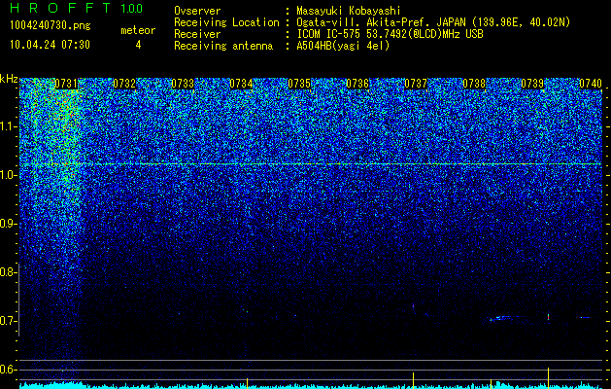
Task: Click the ICOM IC-575 receiver text
Action: 390,34
